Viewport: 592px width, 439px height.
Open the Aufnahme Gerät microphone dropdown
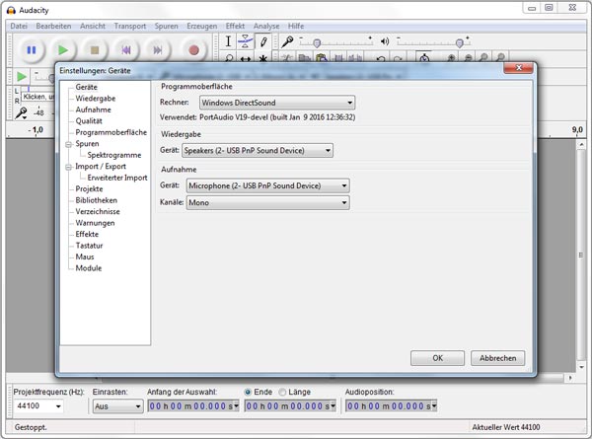tap(267, 185)
